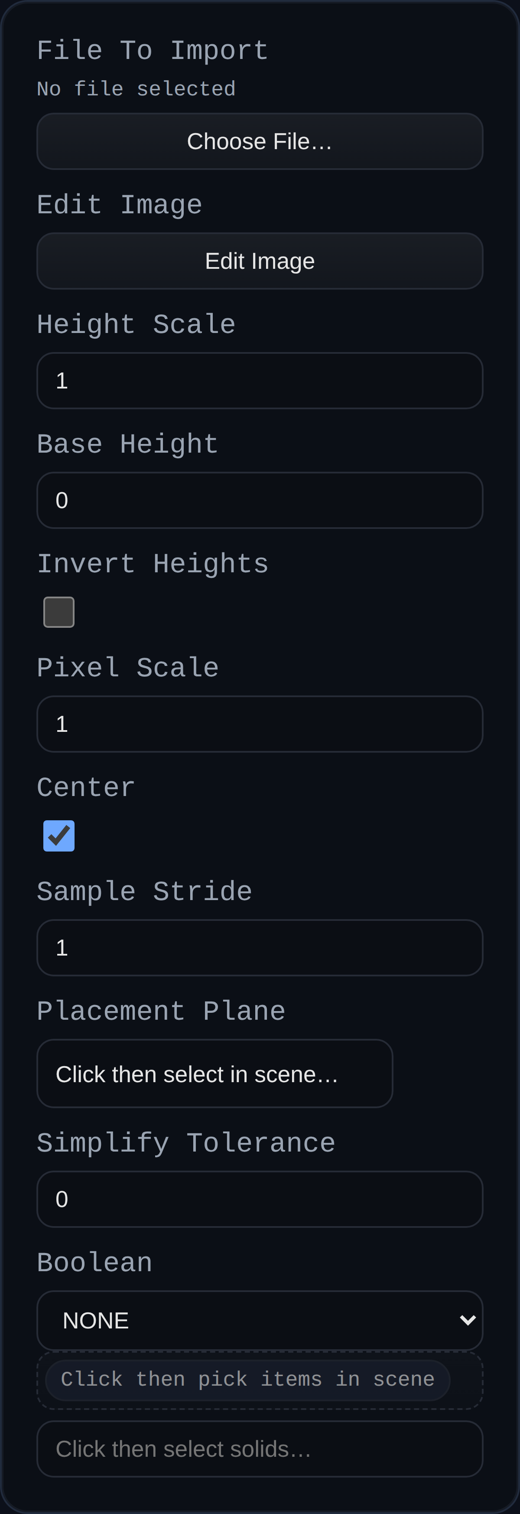Edit the Height Scale value
The image size is (520, 1514).
point(259,380)
